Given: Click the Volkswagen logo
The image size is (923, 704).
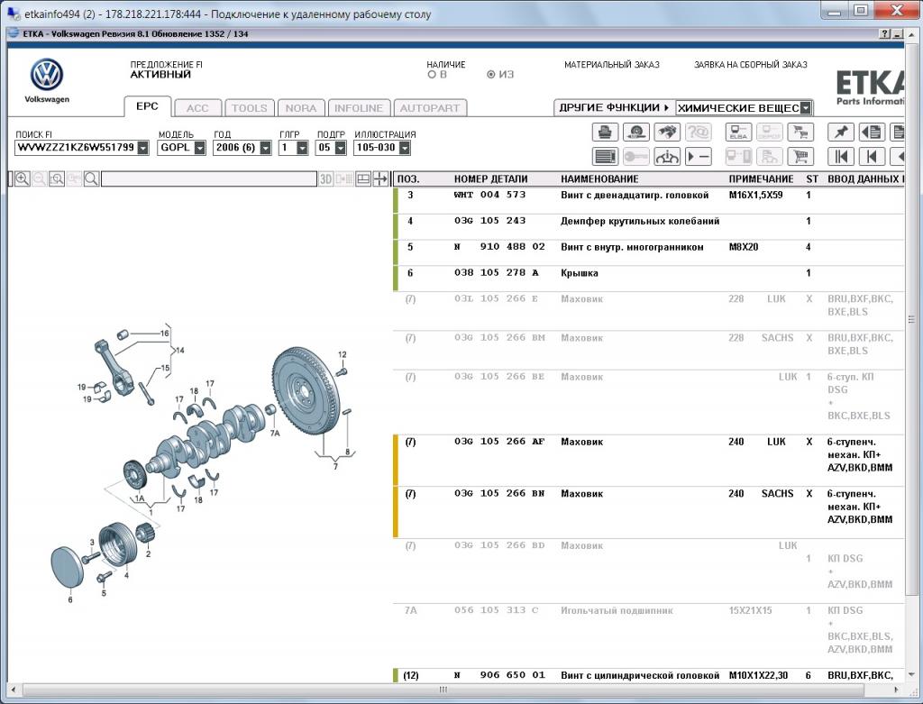Looking at the screenshot, I should tap(47, 76).
